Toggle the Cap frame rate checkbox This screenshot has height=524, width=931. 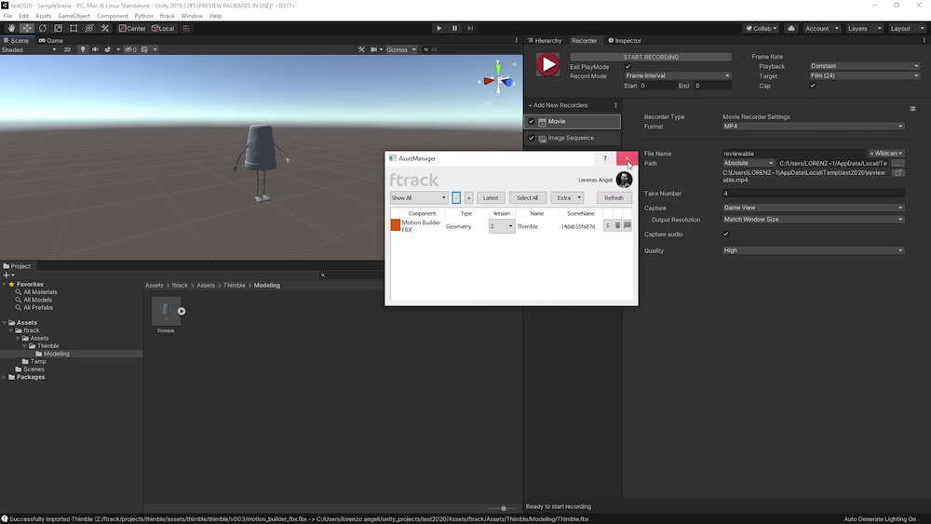813,86
